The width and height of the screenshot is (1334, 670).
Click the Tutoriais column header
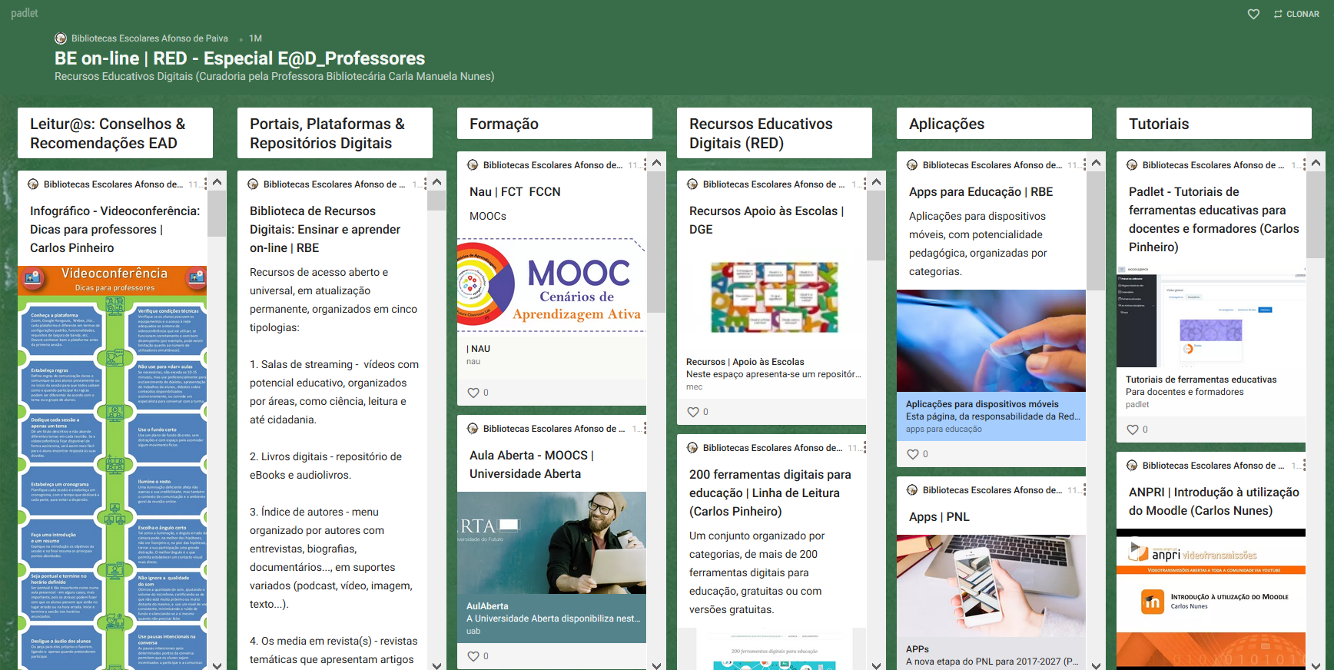1214,124
